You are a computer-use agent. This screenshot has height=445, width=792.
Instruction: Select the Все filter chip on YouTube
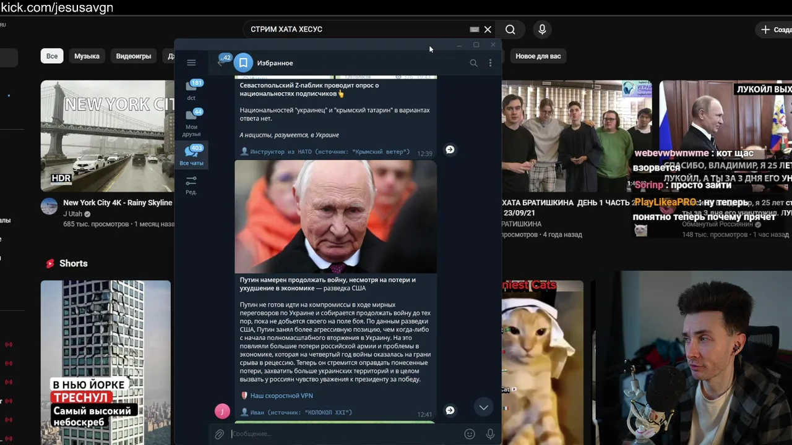tap(52, 56)
